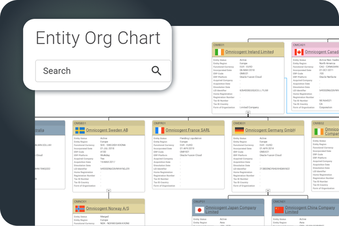Viewport: 339px width, 226px height.
Task: Click the Entity Org Chart title
Action: pos(98,39)
